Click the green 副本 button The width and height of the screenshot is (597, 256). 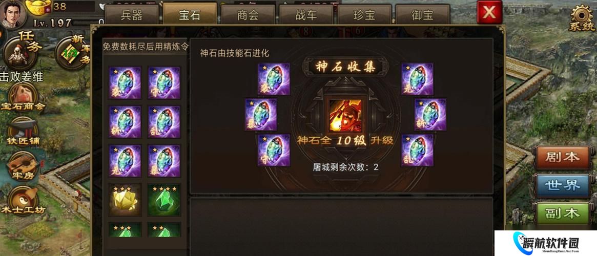[x=562, y=214]
